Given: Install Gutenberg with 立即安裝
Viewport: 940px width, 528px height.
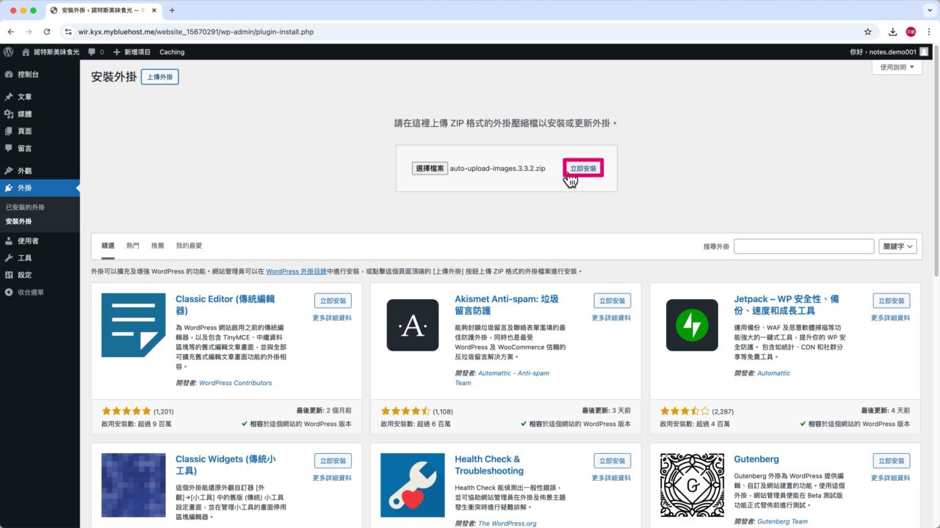Looking at the screenshot, I should pos(892,461).
